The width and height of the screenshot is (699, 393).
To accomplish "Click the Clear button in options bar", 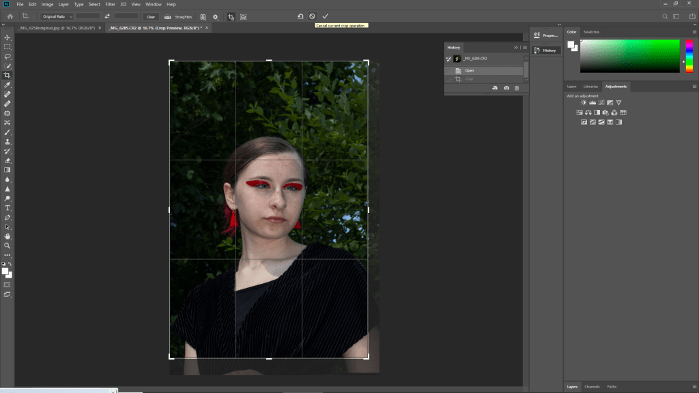I will tap(151, 16).
